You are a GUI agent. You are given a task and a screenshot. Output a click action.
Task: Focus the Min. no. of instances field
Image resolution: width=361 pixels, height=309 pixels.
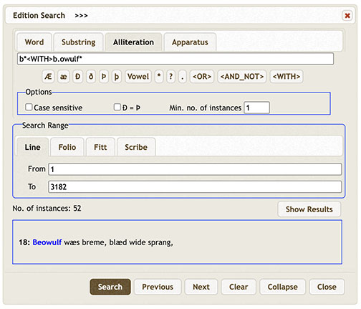pos(256,108)
